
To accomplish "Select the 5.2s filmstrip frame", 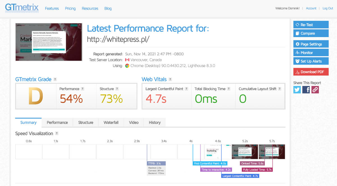I will tap(245, 152).
